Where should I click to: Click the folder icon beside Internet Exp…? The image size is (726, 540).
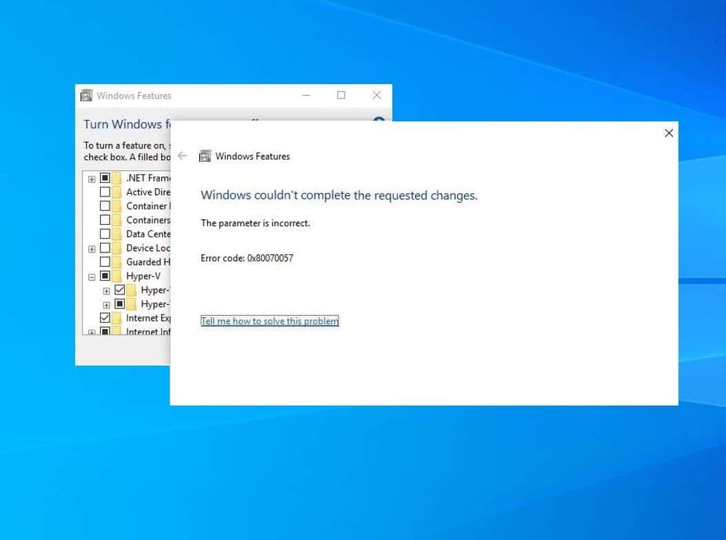pos(117,318)
